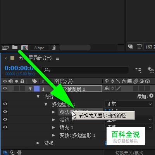The height and width of the screenshot is (155, 155).
Task: Click the Collapse Transformations column header
Action: (113, 81)
